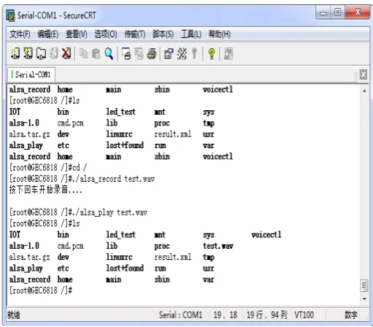
Task: Click the Connect toolbar icon
Action: point(15,53)
